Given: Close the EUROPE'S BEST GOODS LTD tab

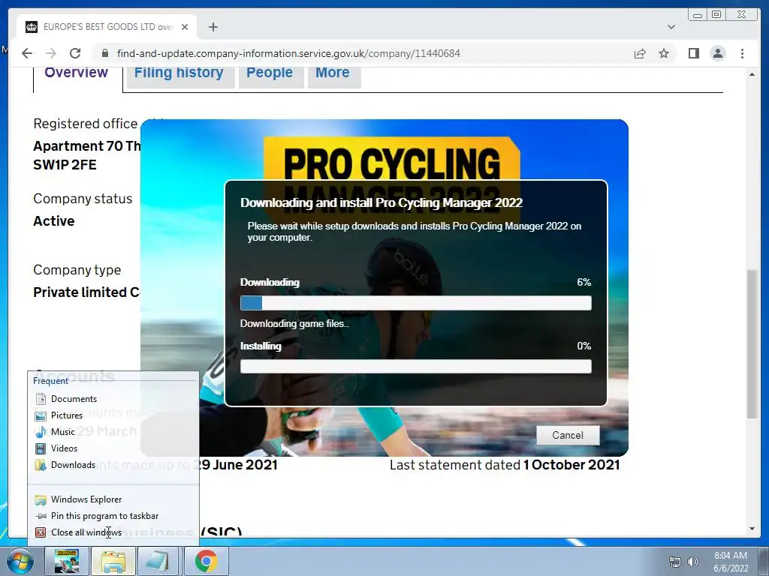Looking at the screenshot, I should pos(185,27).
